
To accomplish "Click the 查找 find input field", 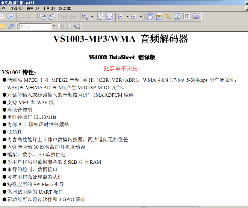I will click(x=35, y=26).
